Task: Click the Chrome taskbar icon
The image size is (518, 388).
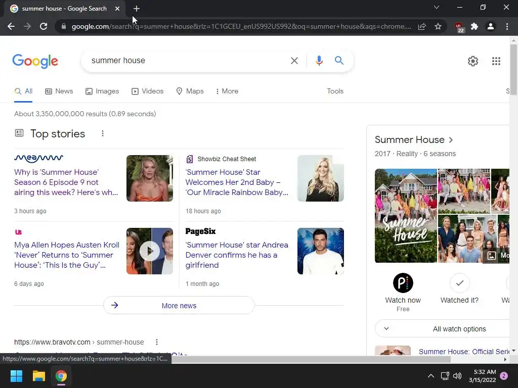Action: [x=61, y=376]
